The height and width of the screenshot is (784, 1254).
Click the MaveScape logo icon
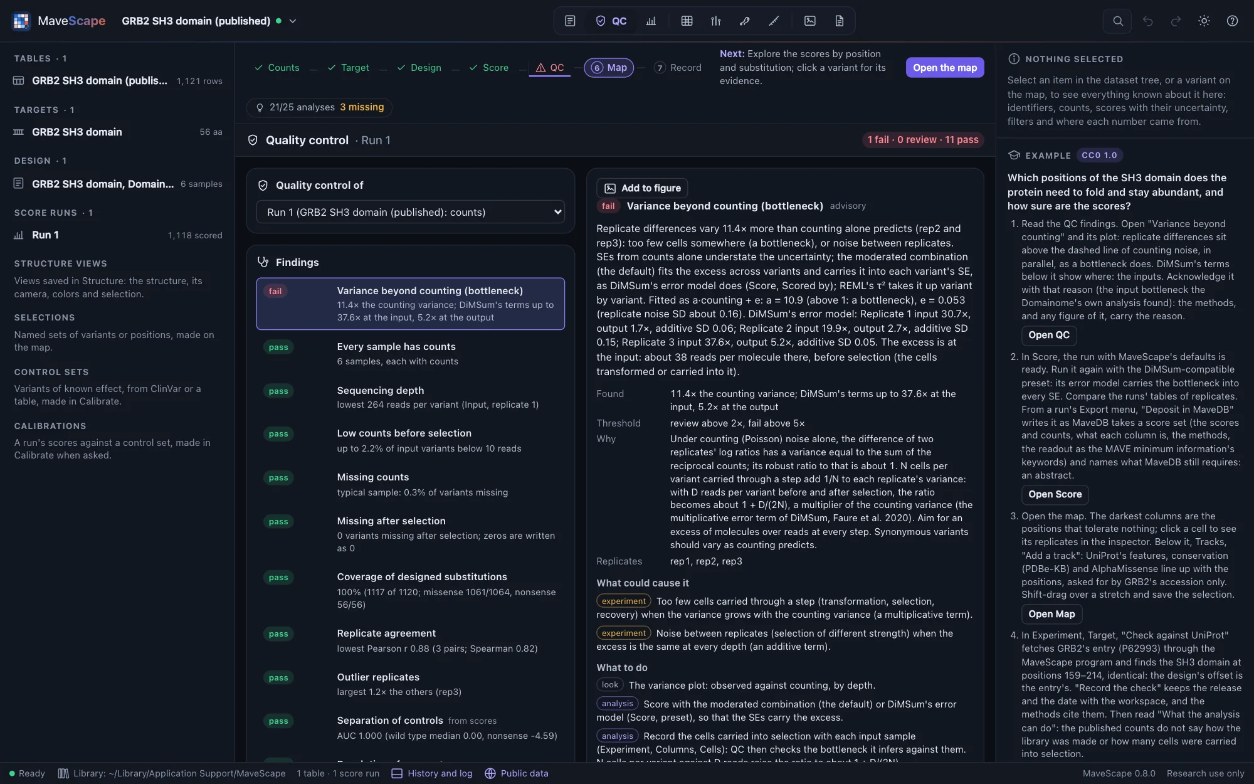[x=21, y=21]
